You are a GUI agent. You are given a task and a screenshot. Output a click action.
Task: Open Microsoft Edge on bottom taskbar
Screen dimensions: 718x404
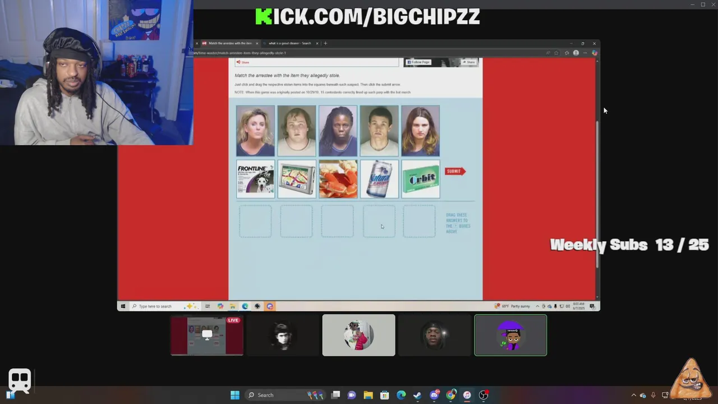[x=401, y=395]
